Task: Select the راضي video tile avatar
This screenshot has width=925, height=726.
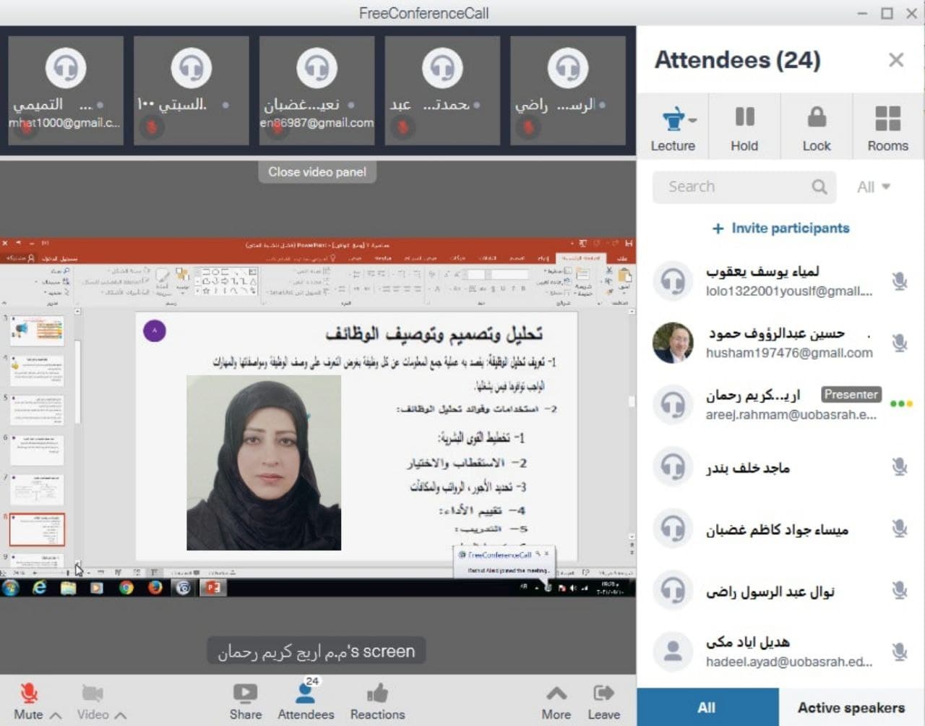Action: point(568,67)
